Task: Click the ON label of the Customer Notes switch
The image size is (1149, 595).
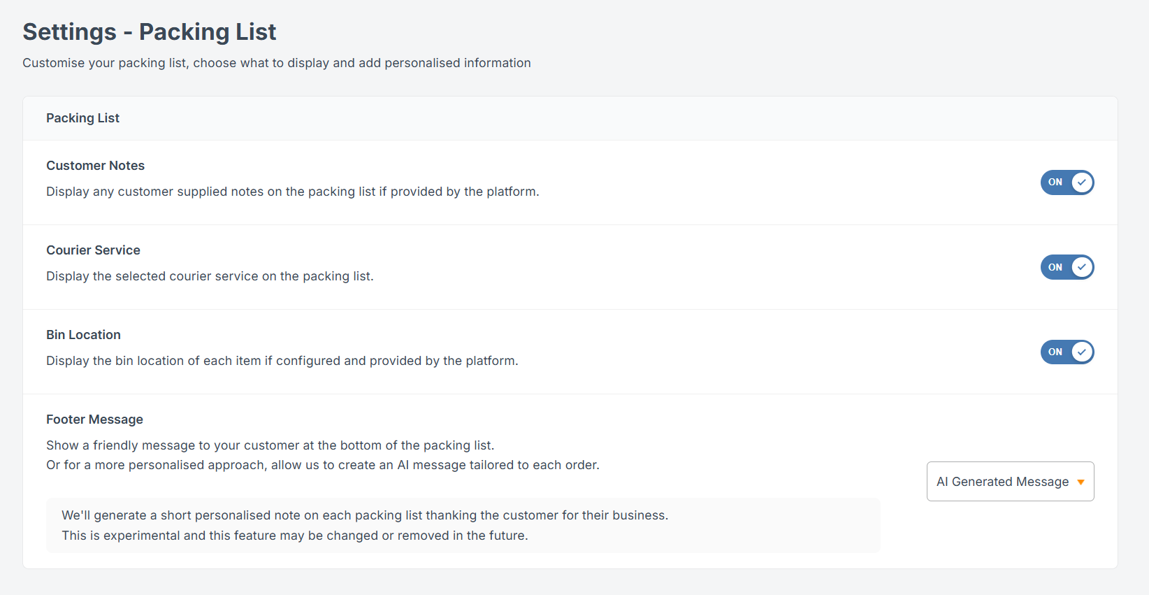Action: click(x=1055, y=182)
